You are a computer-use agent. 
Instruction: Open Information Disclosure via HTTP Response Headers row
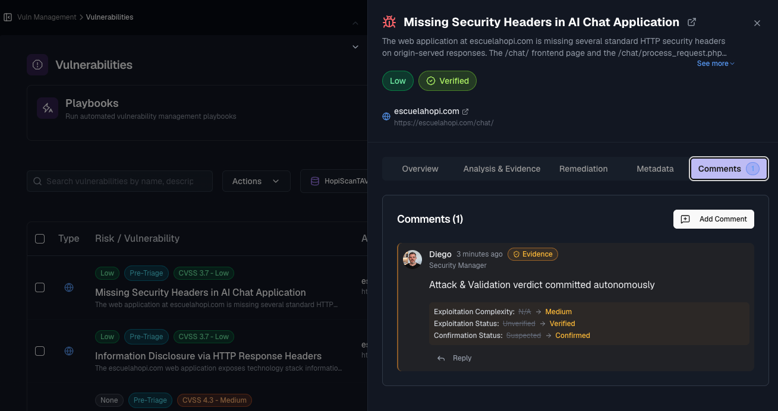pyautogui.click(x=208, y=356)
